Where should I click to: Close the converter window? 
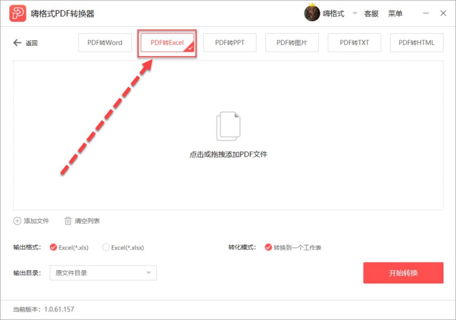pos(443,13)
